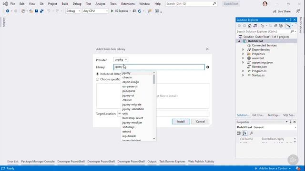Viewport: 305px width, 171px height.
Task: Click the Solution Explorer search magnifier icon
Action: click(x=292, y=31)
